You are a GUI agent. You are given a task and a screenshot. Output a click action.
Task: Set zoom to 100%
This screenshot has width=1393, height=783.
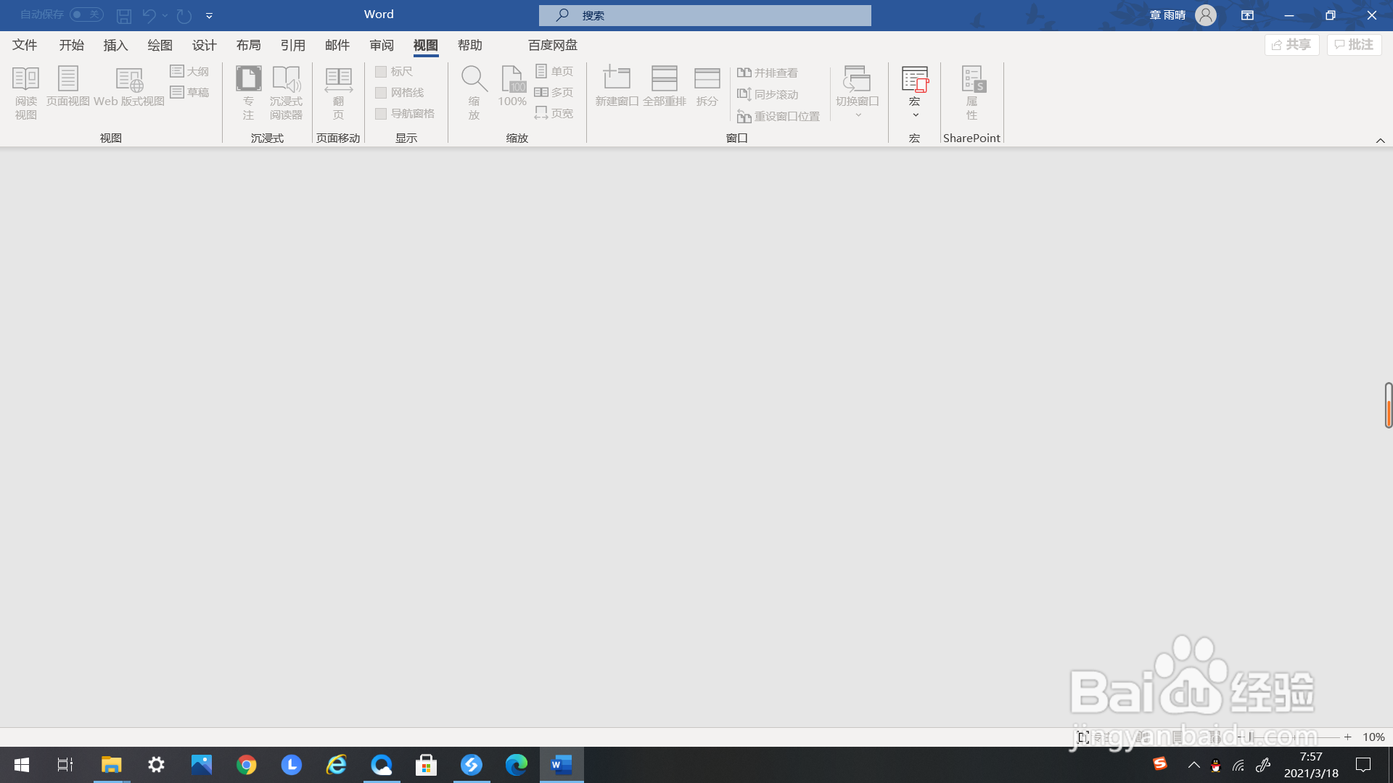(x=512, y=87)
